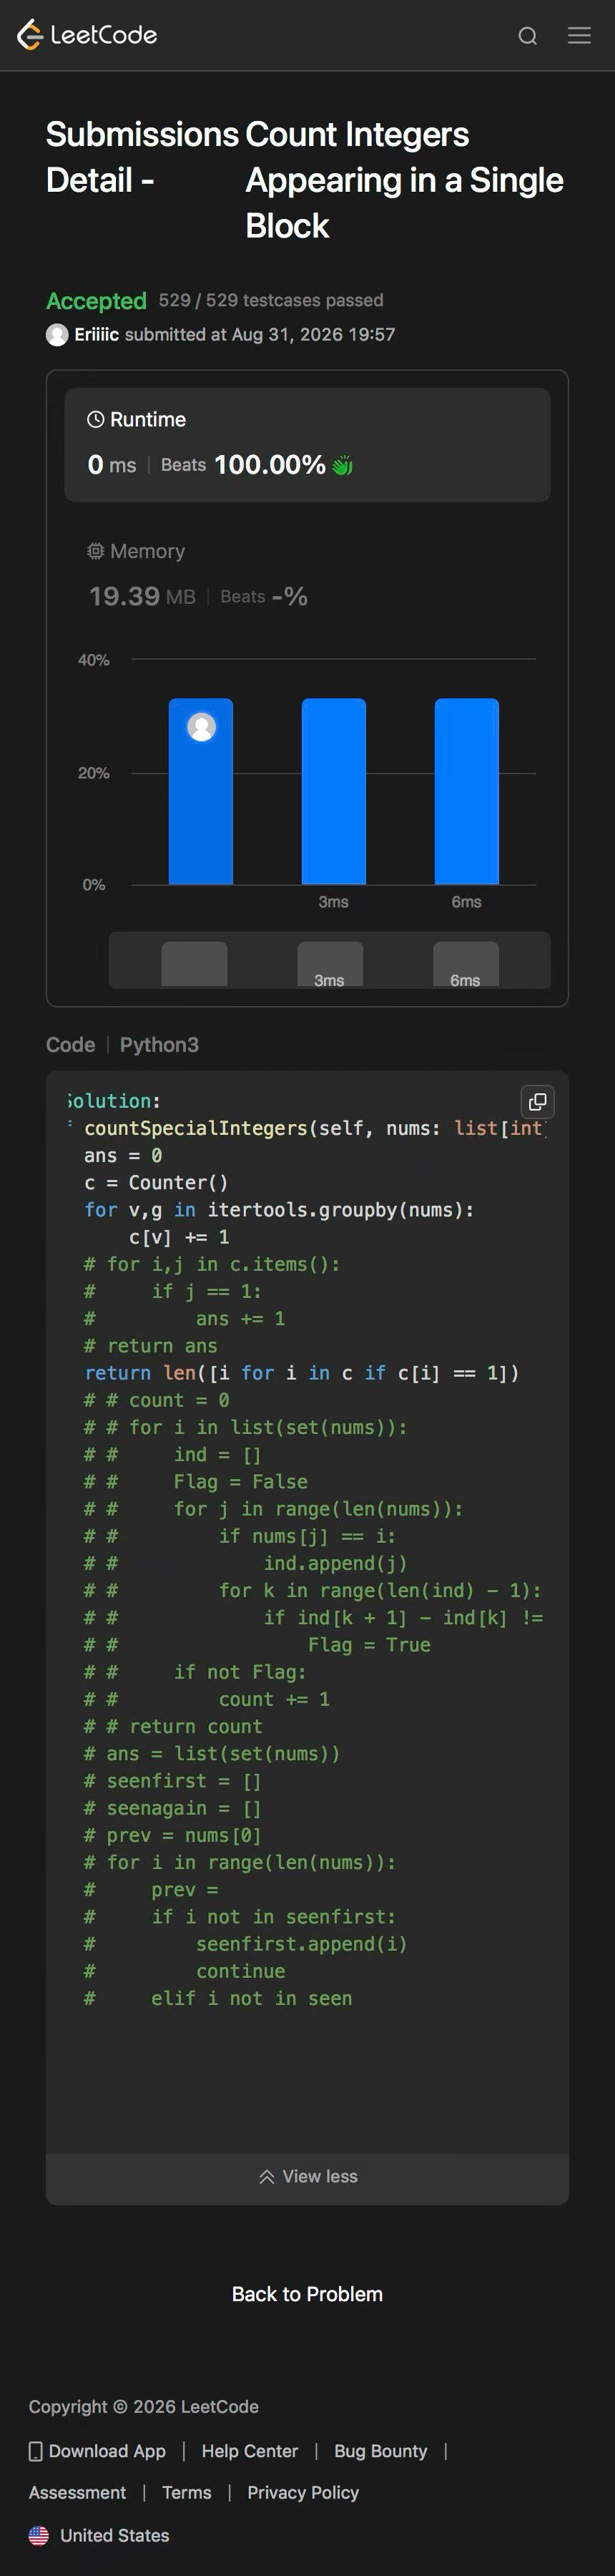Image resolution: width=615 pixels, height=2576 pixels.
Task: Open the Eriiiic username link
Action: 96,334
